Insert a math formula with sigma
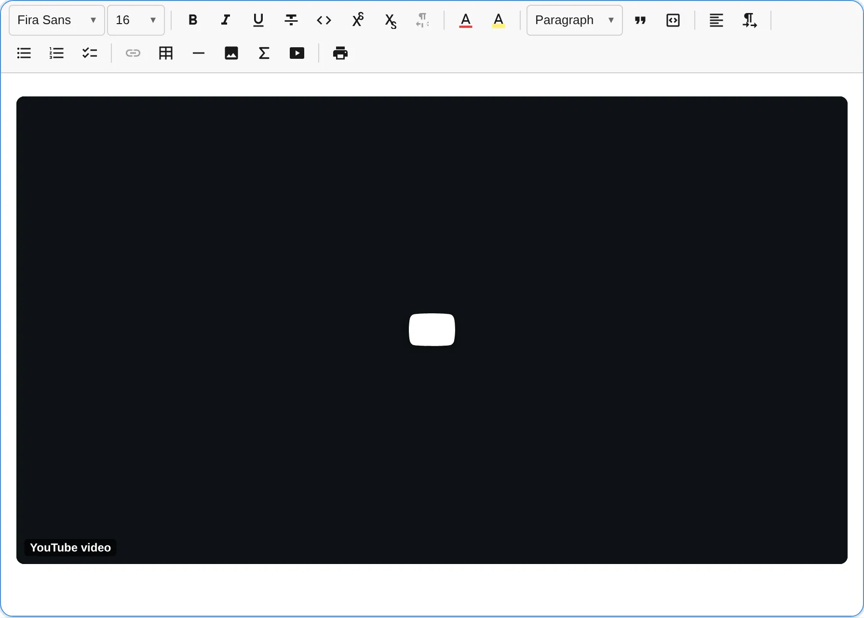864x618 pixels. coord(264,53)
